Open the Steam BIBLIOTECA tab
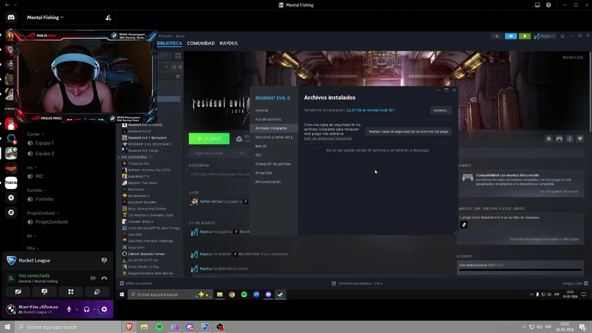Screen dimensions: 592x333 pyautogui.click(x=169, y=43)
